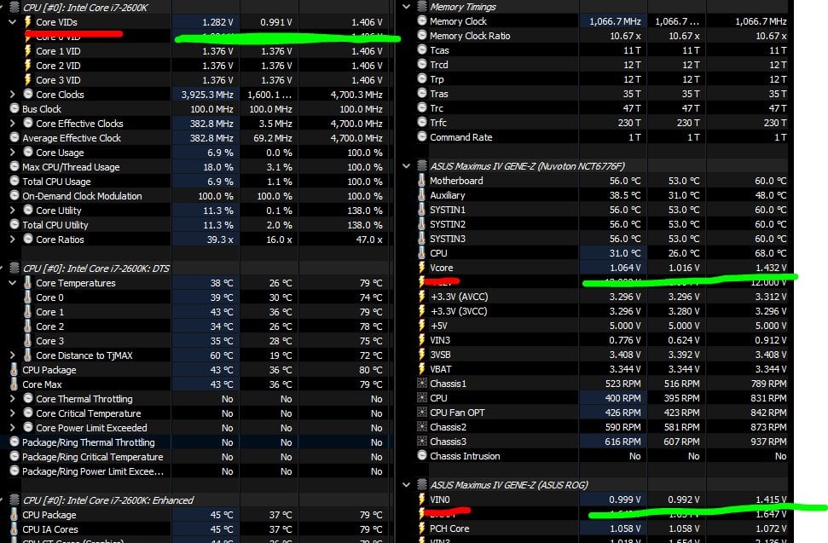
Task: Expand Core Distance to TjMAX group
Action: pos(12,355)
